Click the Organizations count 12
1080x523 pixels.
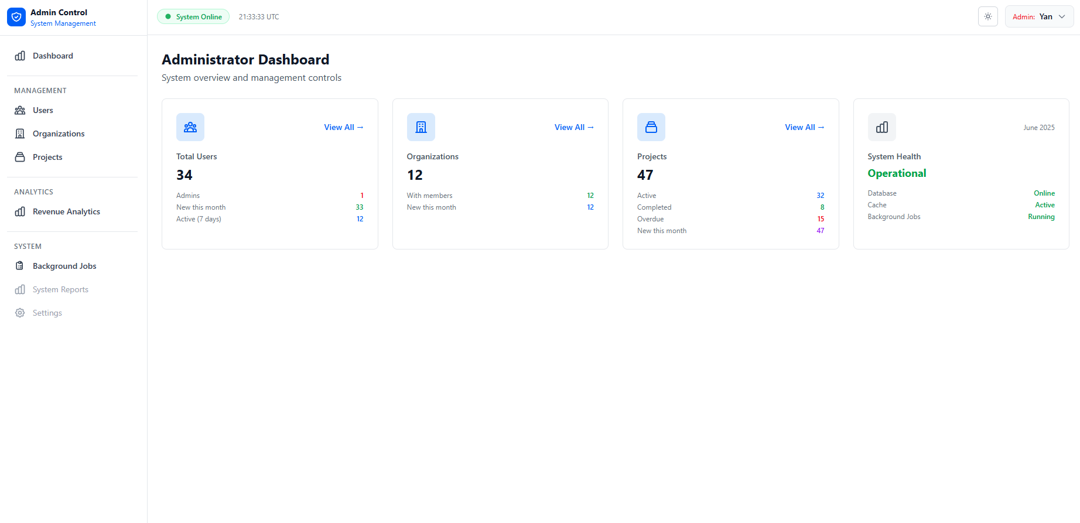[415, 175]
